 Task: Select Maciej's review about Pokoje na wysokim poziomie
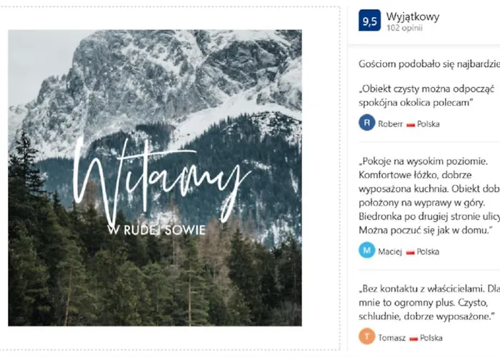[429, 196]
